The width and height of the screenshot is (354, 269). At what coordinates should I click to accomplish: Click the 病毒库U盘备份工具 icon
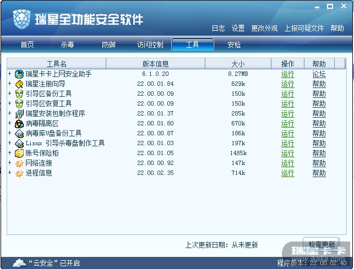(19, 134)
